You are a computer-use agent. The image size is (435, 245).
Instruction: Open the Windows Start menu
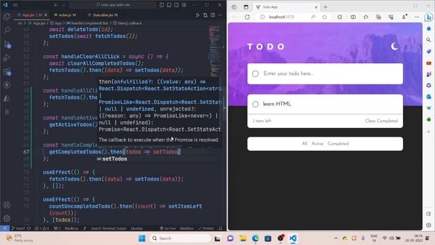(142, 238)
